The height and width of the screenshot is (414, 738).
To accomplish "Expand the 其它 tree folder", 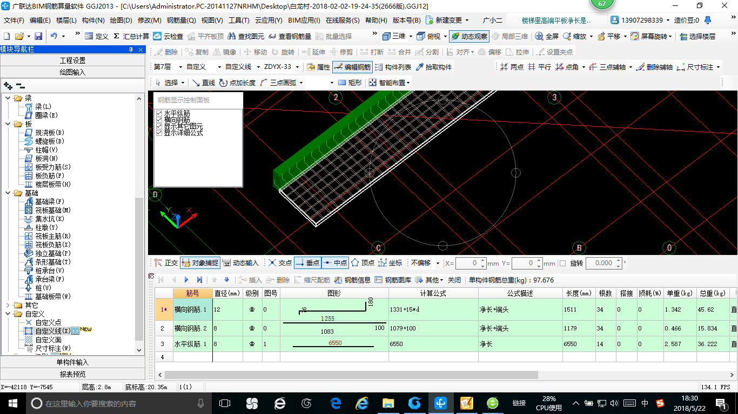I will [8, 305].
